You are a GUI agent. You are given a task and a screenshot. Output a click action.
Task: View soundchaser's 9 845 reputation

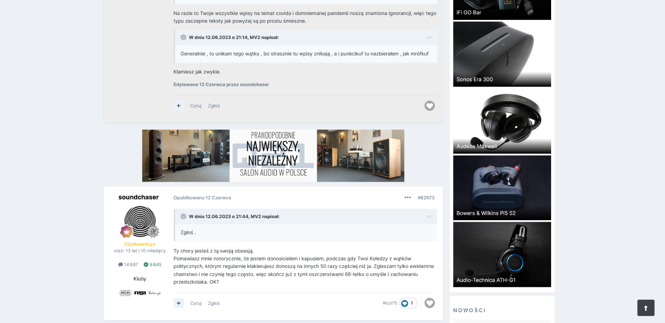coord(153,265)
